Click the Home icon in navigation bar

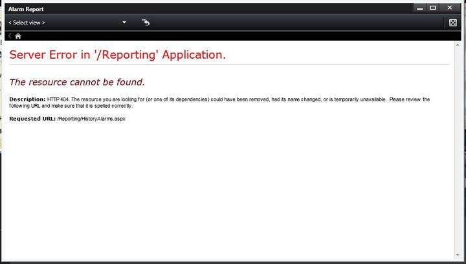[x=18, y=36]
